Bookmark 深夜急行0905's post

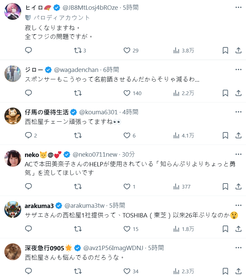pyautogui.click(x=225, y=271)
